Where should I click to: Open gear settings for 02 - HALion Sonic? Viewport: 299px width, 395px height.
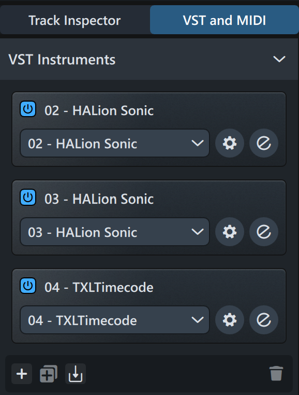(x=230, y=143)
